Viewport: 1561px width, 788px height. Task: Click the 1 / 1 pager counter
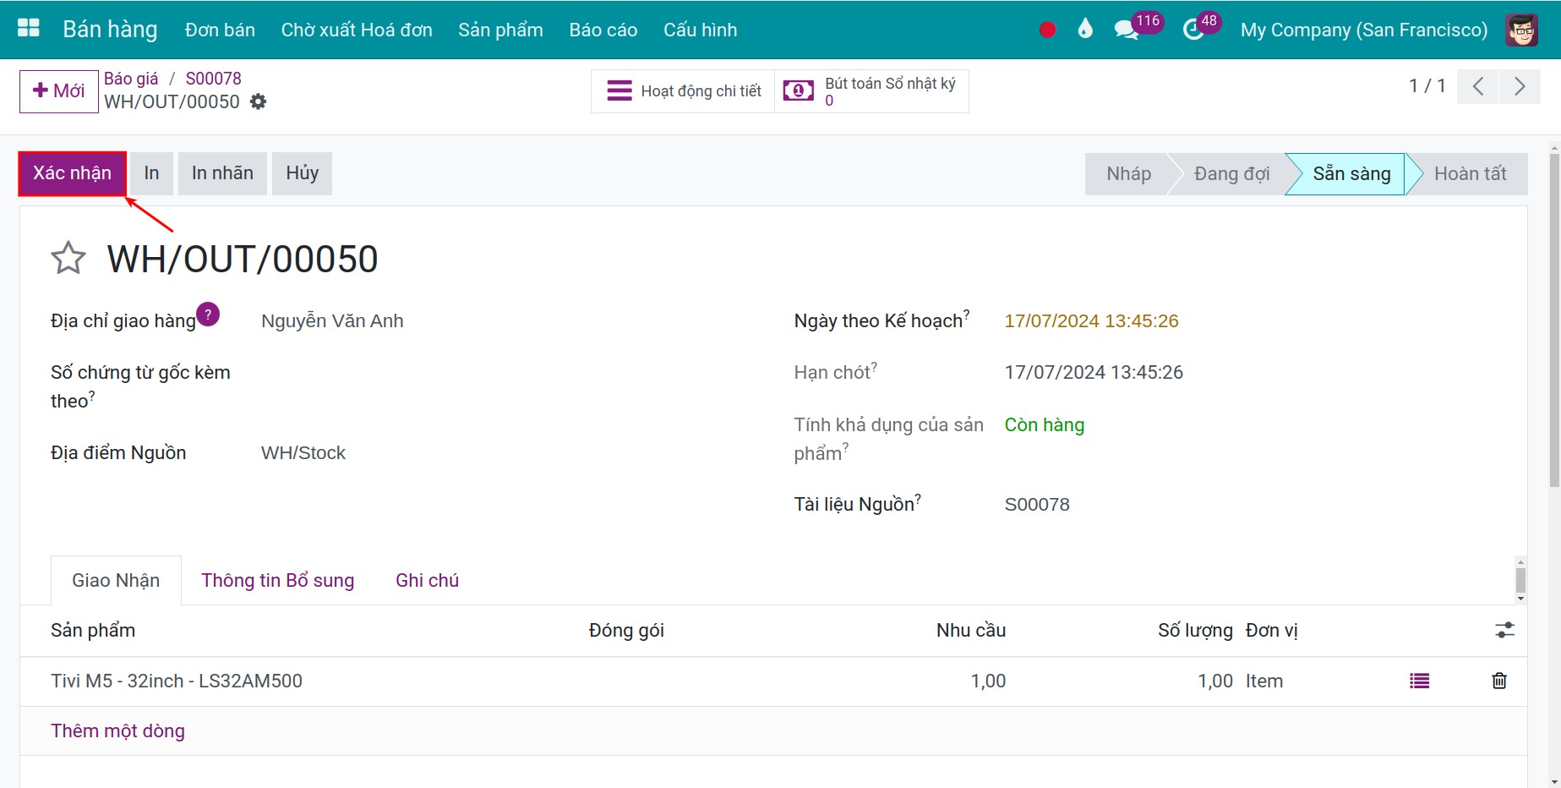click(x=1427, y=86)
